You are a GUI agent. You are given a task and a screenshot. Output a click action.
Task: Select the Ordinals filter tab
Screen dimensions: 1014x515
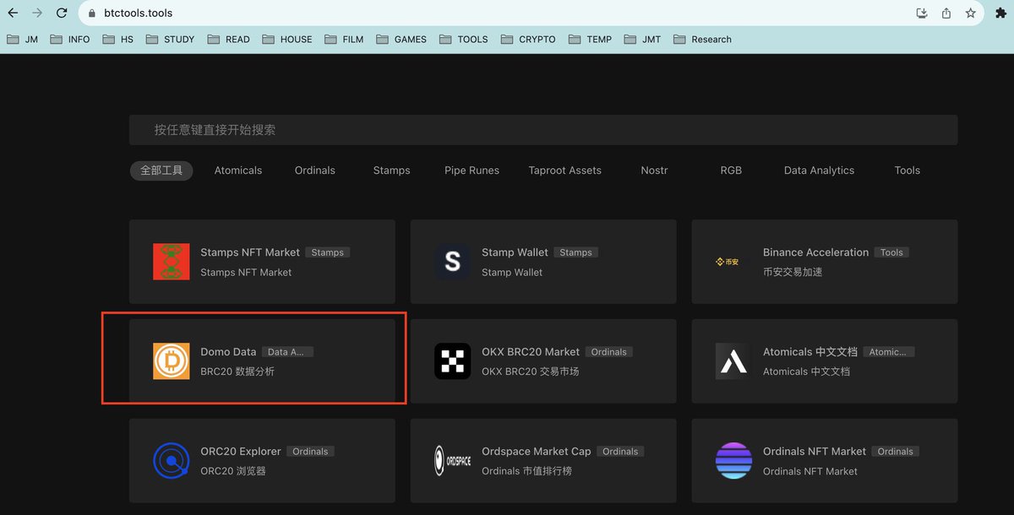tap(315, 171)
